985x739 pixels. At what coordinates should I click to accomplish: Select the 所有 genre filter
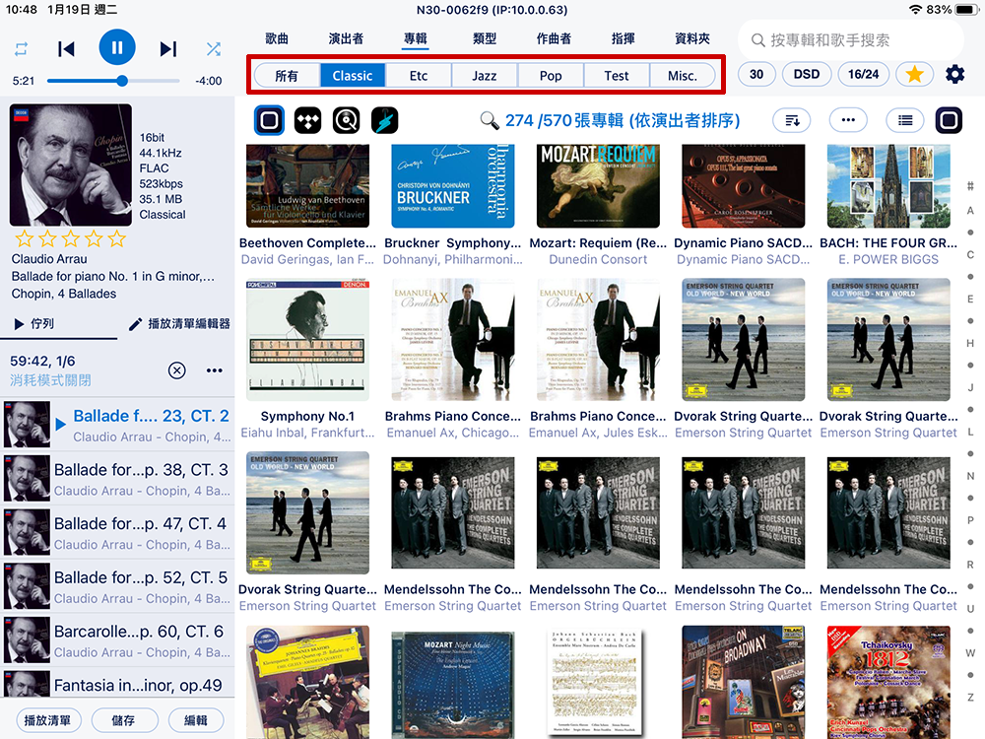[287, 76]
